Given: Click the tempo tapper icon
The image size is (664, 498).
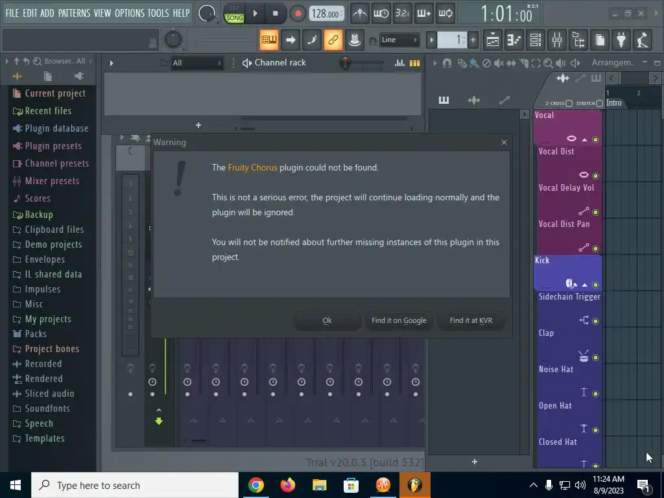Looking at the screenshot, I should click(x=643, y=40).
